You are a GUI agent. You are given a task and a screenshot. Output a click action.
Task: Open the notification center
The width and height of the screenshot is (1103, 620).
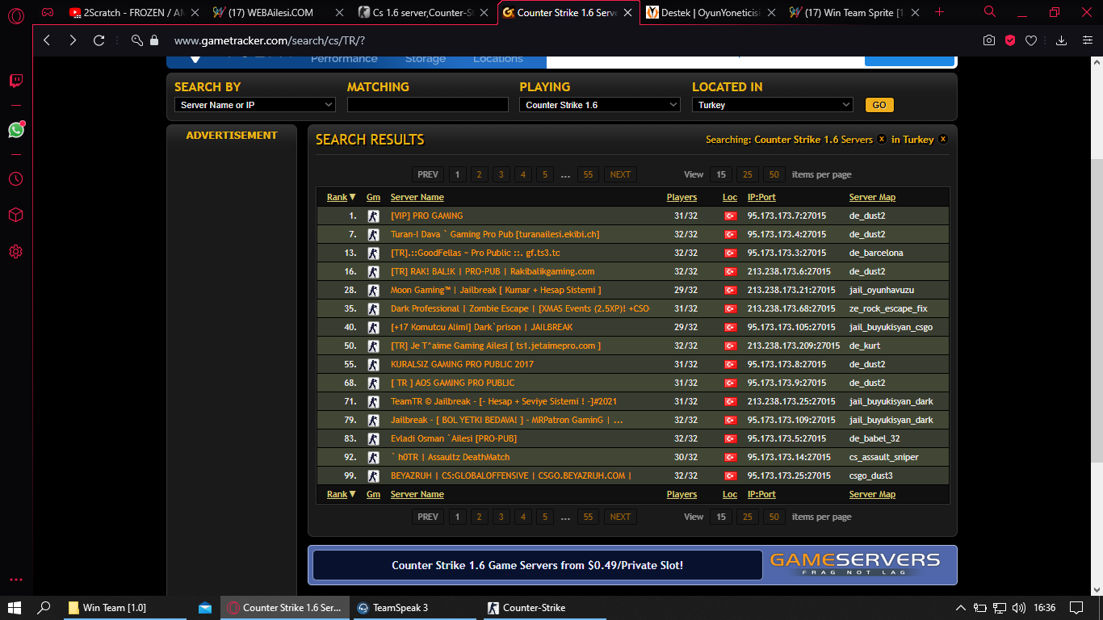[x=1076, y=608]
